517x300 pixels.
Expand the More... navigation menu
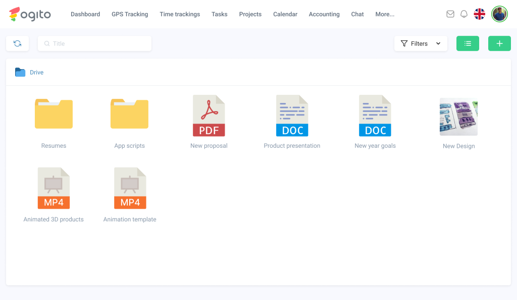coord(385,14)
